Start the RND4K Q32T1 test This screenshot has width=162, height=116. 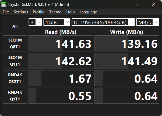click(15, 78)
